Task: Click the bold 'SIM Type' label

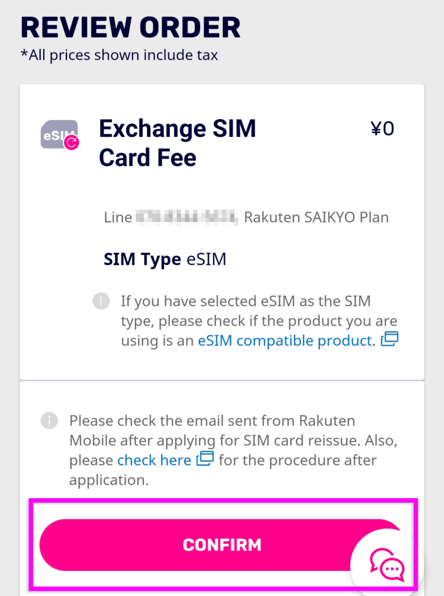Action: click(142, 259)
